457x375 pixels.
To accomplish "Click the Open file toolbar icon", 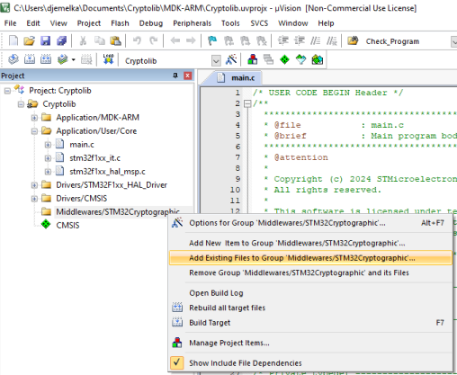I will (x=29, y=40).
